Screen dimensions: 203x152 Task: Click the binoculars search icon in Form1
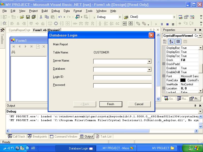tap(13, 52)
